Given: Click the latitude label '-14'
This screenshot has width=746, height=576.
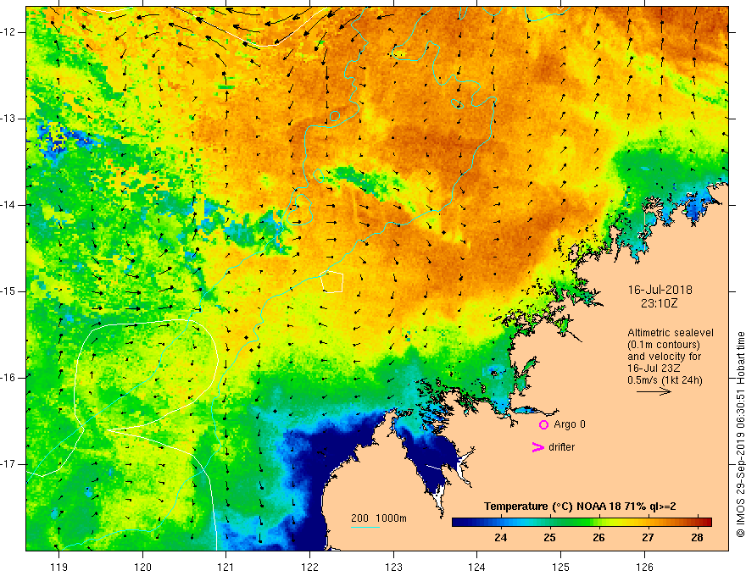Looking at the screenshot, I should (x=8, y=205).
